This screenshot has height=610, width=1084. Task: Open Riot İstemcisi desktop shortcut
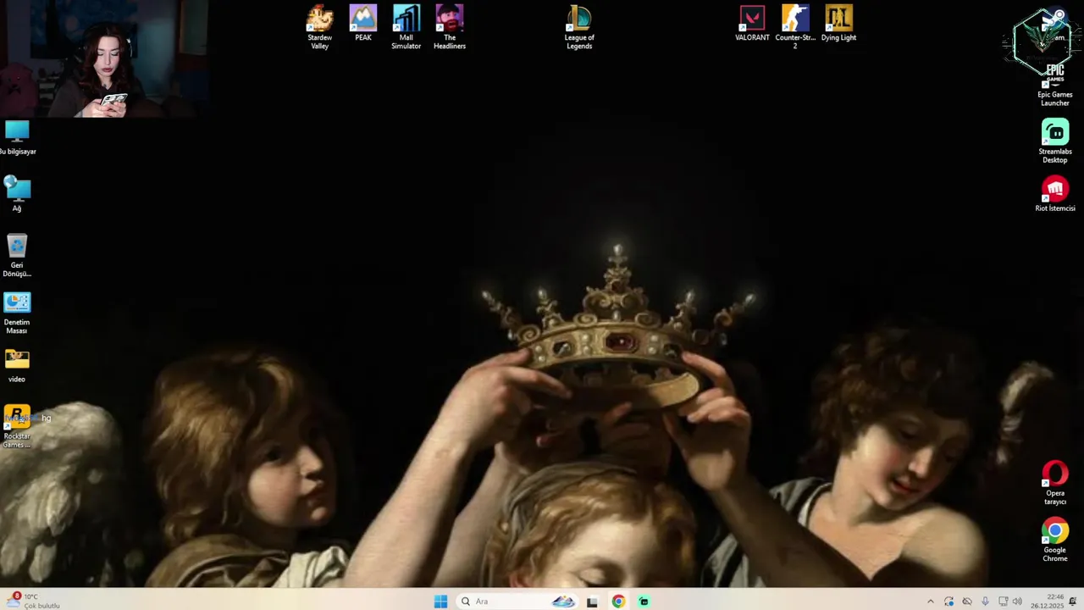click(x=1055, y=194)
